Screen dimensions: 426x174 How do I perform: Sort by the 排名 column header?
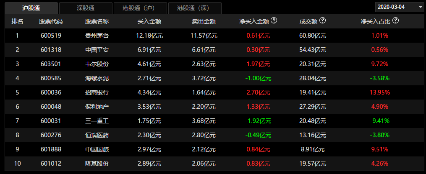tap(17, 21)
